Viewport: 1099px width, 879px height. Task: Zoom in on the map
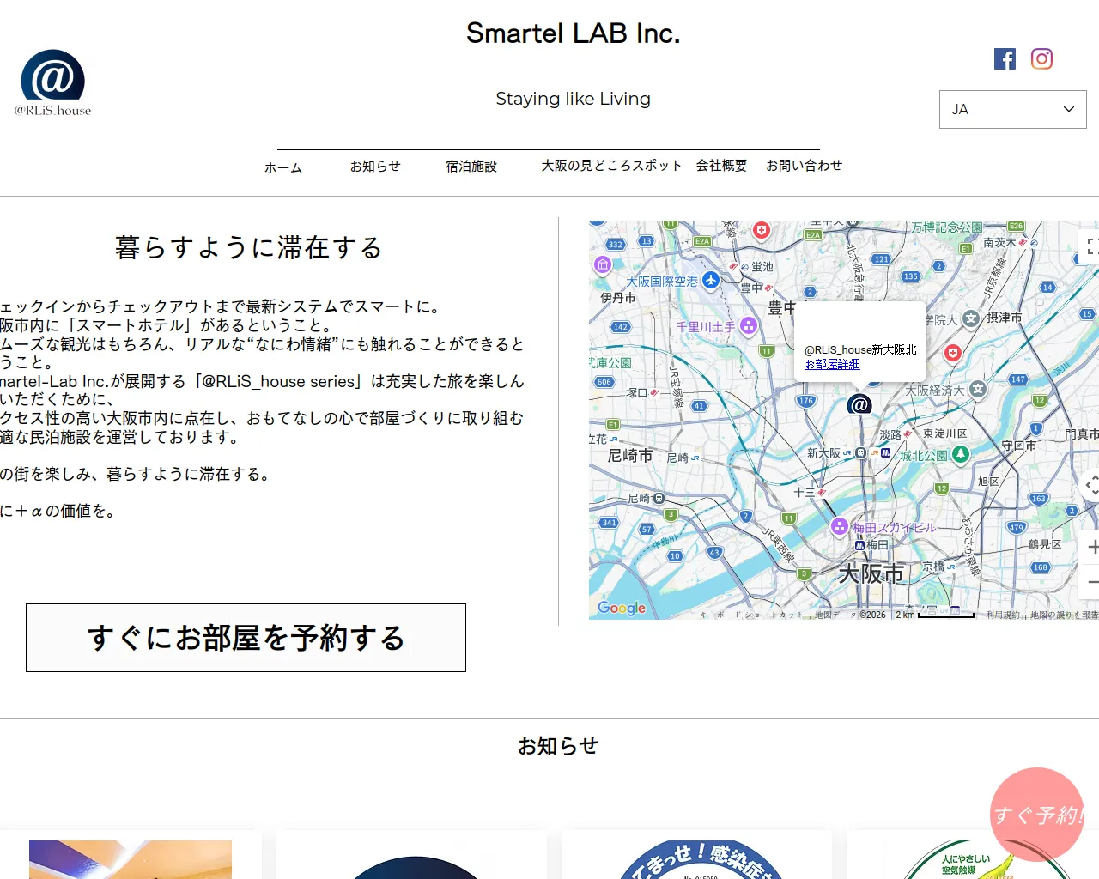1092,547
